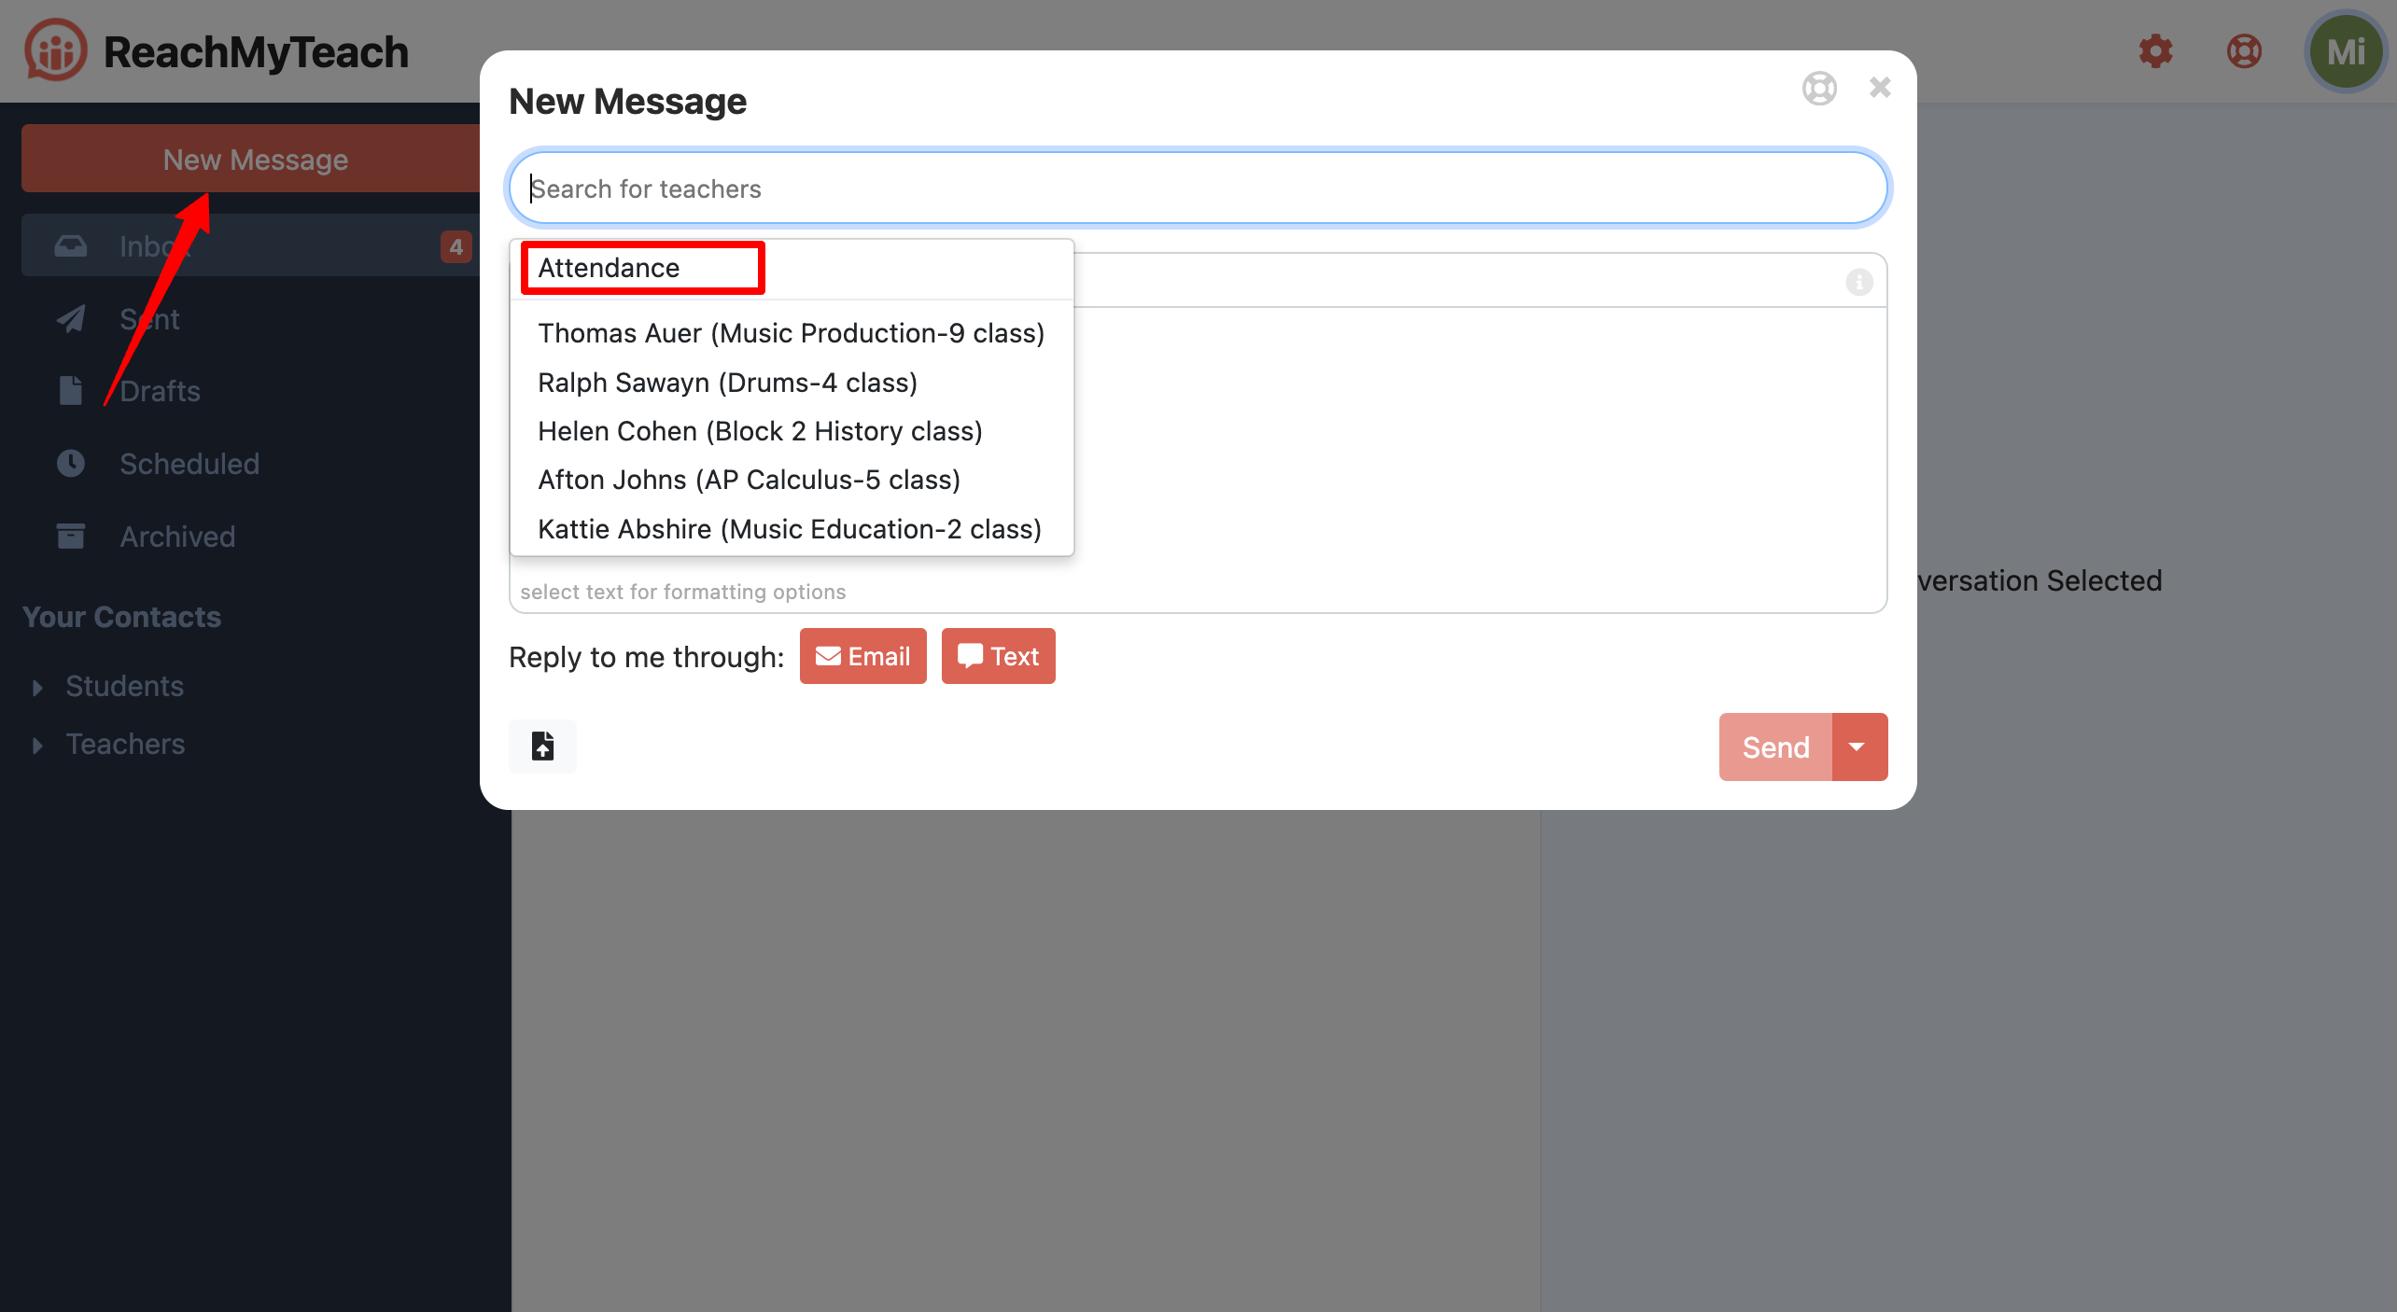
Task: Click the Archived box icon in sidebar
Action: (71, 537)
